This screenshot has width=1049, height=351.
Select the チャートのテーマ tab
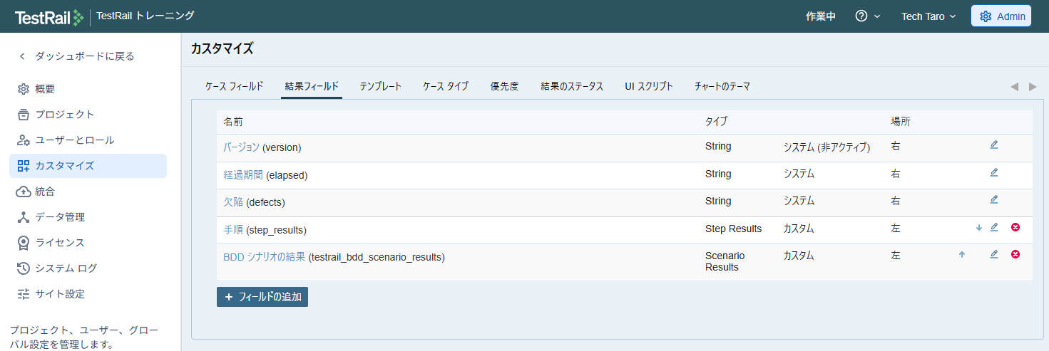pos(722,86)
